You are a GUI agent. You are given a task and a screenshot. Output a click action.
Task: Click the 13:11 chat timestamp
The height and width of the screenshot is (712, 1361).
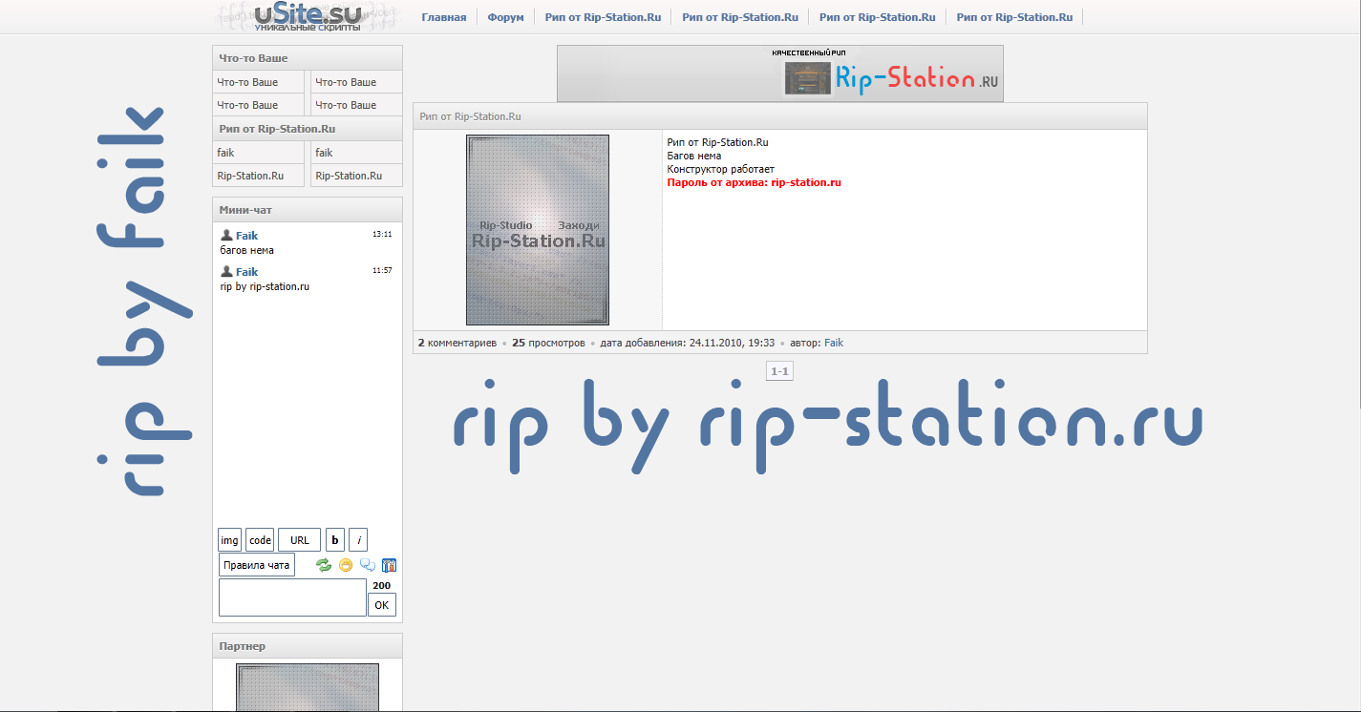382,234
